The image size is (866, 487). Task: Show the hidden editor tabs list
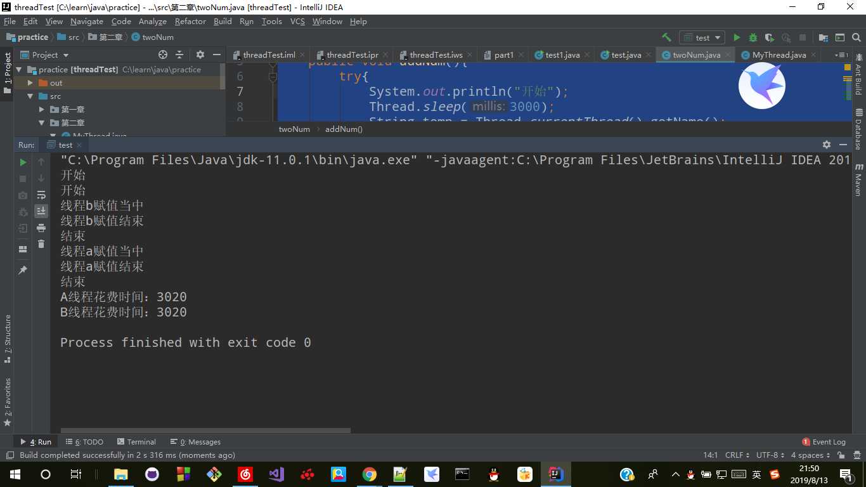tap(841, 55)
